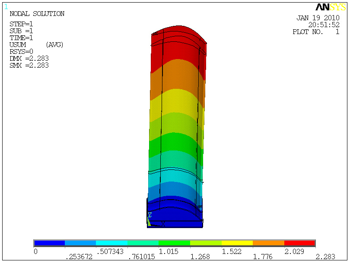Click the orange legend color band

[x=268, y=243]
